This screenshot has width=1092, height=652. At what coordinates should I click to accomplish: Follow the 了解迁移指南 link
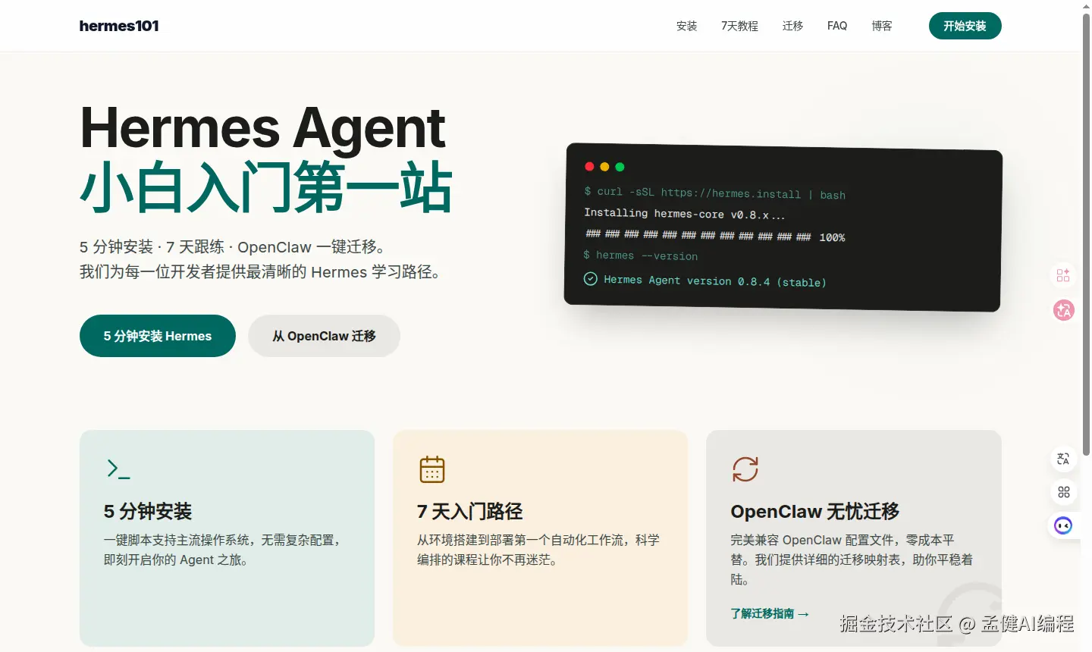[770, 613]
